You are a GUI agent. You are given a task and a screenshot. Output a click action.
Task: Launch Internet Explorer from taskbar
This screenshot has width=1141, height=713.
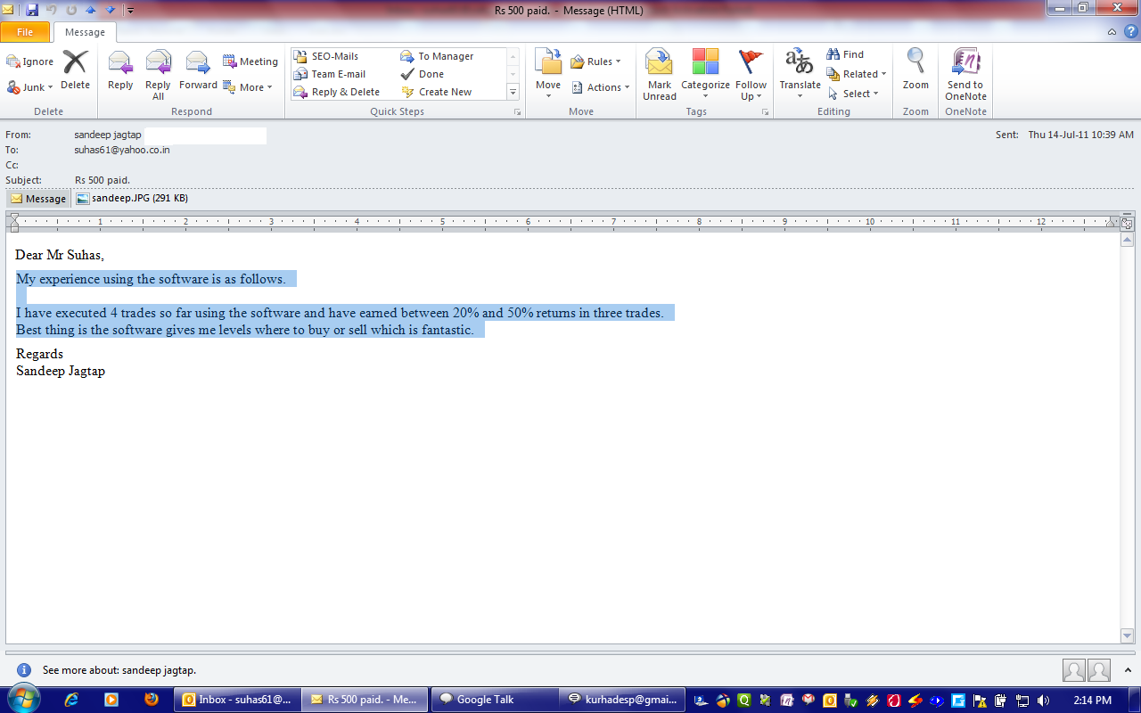point(72,700)
